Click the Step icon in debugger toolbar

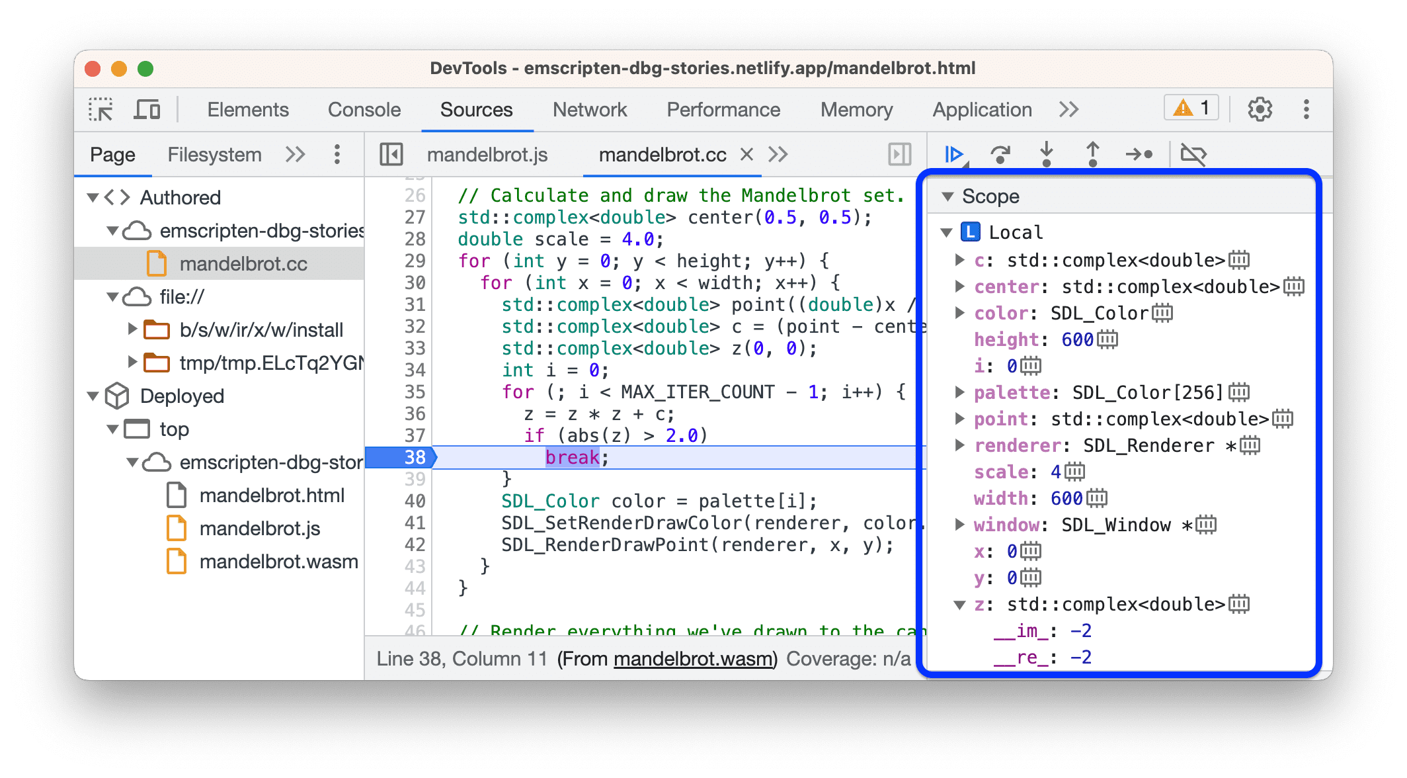point(1141,155)
